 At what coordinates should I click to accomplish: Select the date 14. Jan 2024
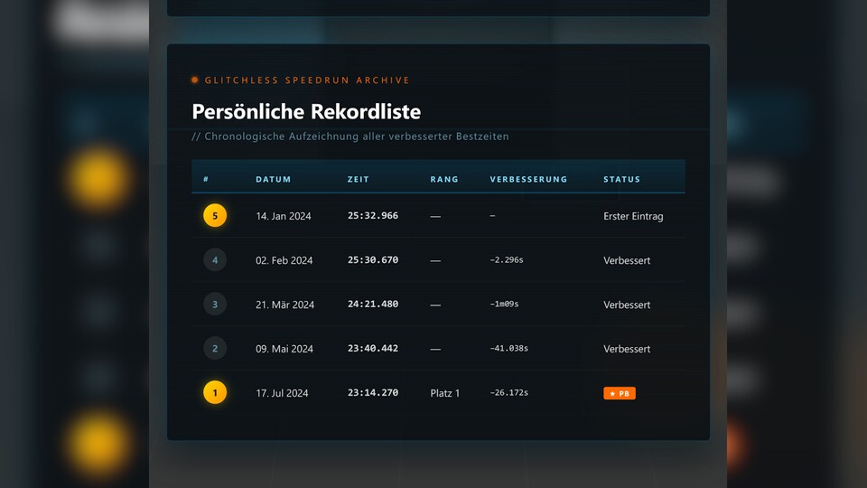[x=283, y=216]
